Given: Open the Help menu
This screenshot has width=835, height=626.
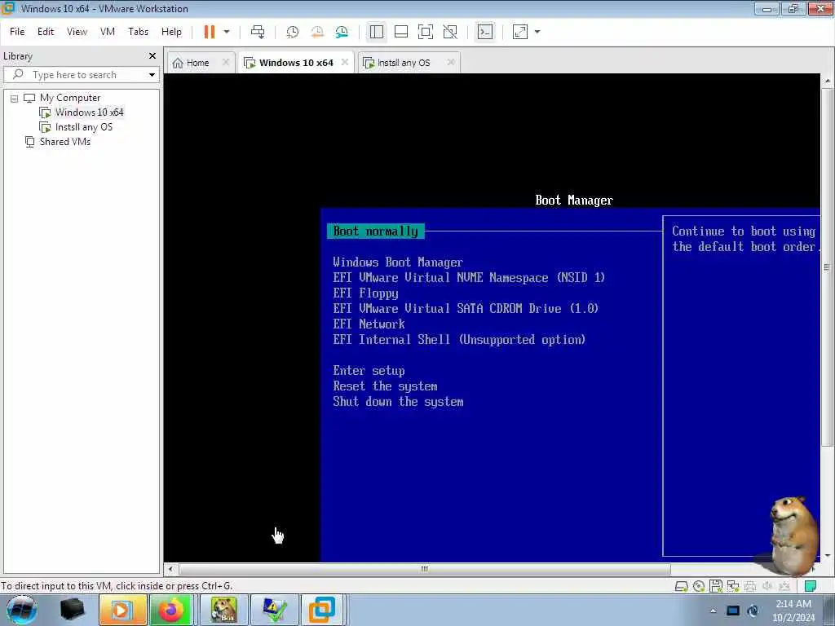Looking at the screenshot, I should pos(171,32).
